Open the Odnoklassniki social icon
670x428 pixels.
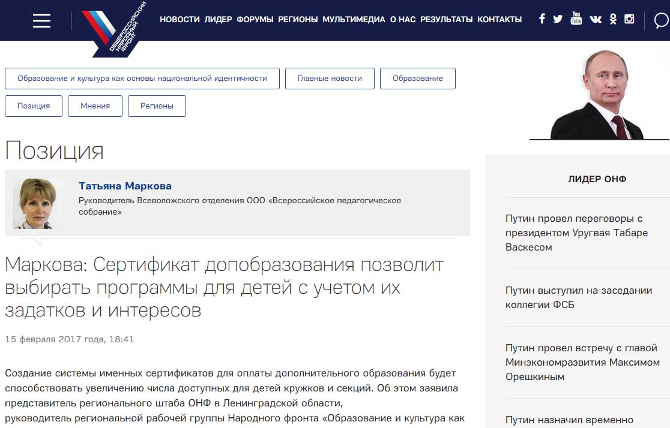pyautogui.click(x=613, y=19)
